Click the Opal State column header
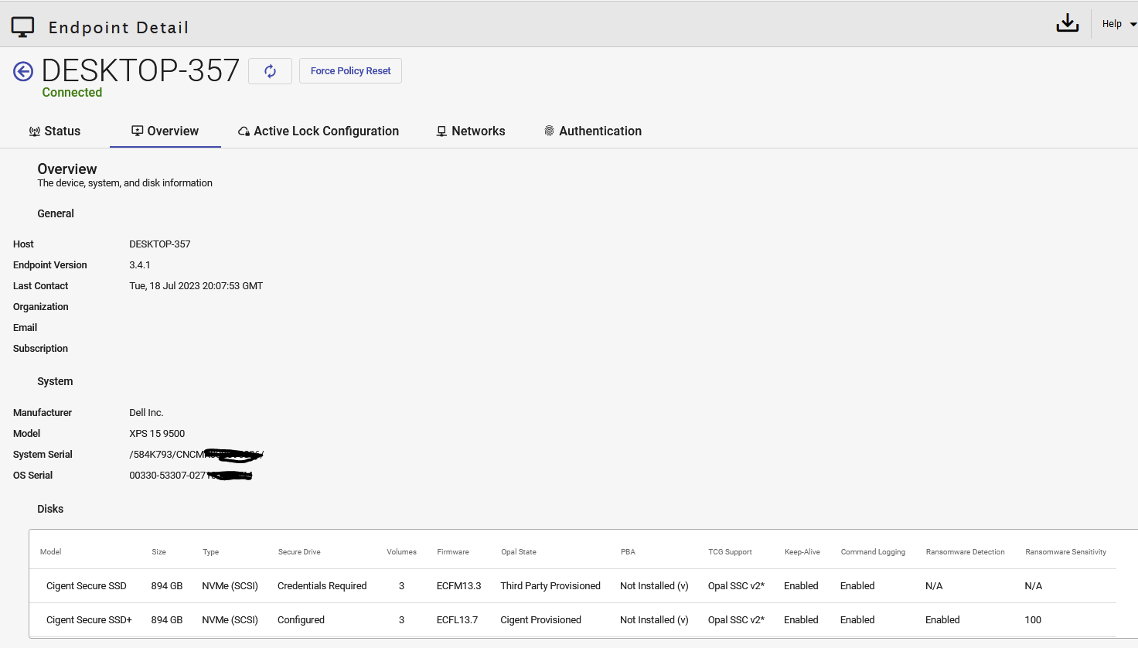This screenshot has height=648, width=1138. pyautogui.click(x=518, y=552)
